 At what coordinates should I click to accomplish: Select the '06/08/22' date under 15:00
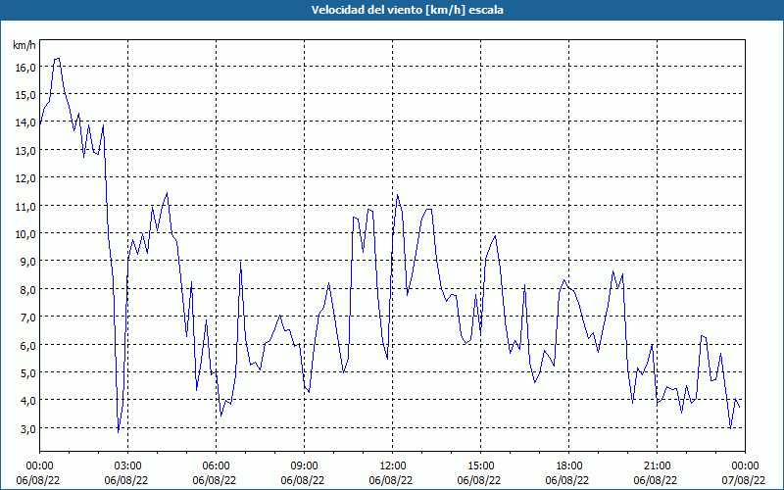[480, 480]
